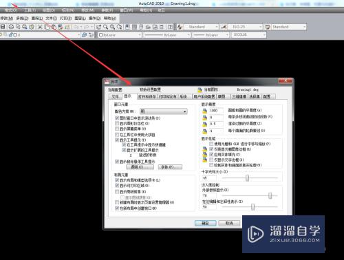The height and width of the screenshot is (260, 344).
Task: Click the Text Style icon beside Standard
Action: click(180, 27)
